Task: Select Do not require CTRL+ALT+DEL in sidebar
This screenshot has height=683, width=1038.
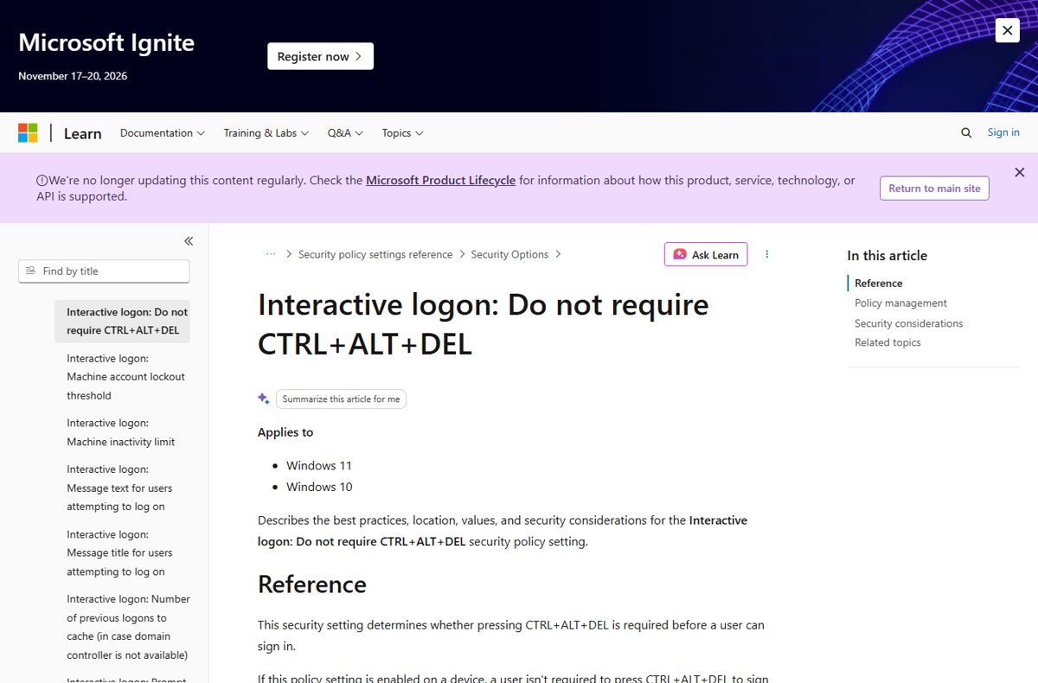Action: pyautogui.click(x=122, y=322)
